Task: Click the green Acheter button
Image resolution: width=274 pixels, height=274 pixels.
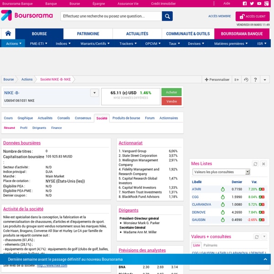Action: point(171,92)
